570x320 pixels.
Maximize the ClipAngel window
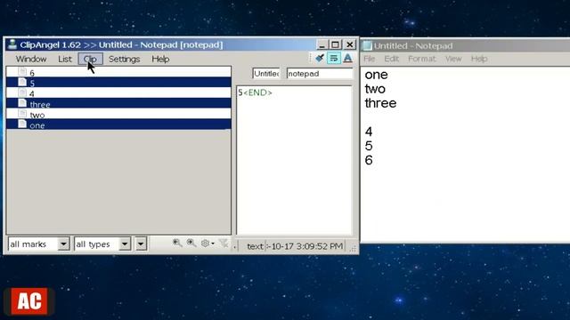point(335,44)
